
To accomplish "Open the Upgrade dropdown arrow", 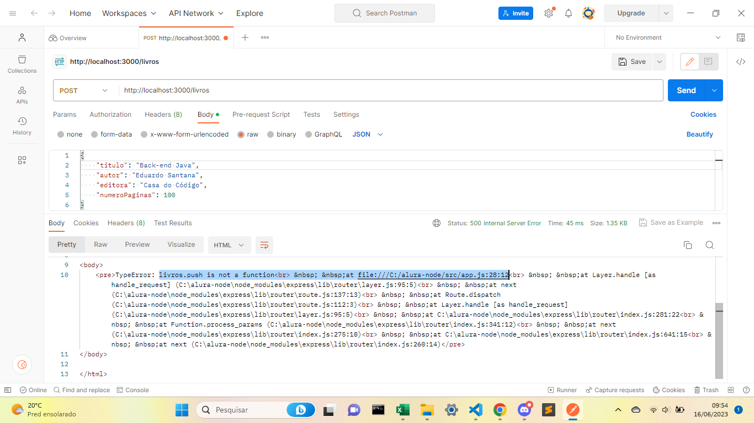I will point(666,13).
